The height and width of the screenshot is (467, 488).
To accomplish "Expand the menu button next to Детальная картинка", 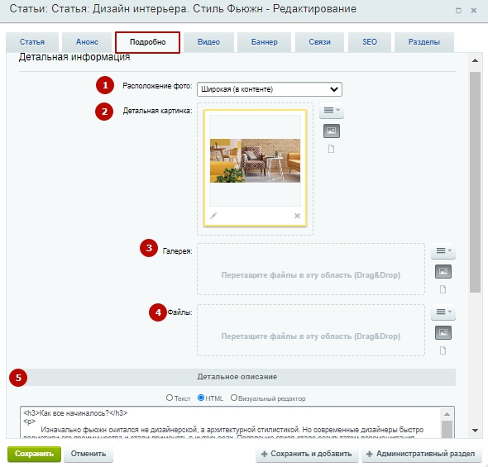I will tap(332, 111).
